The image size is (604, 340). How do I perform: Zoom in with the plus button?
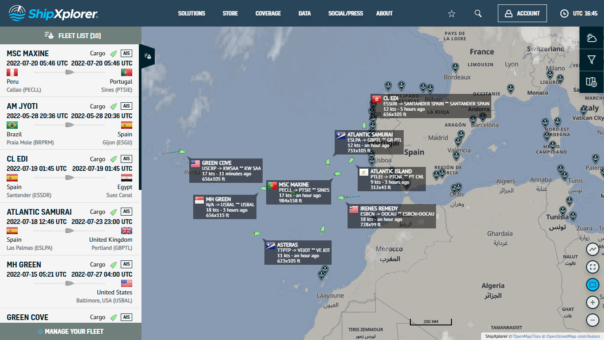click(x=593, y=302)
